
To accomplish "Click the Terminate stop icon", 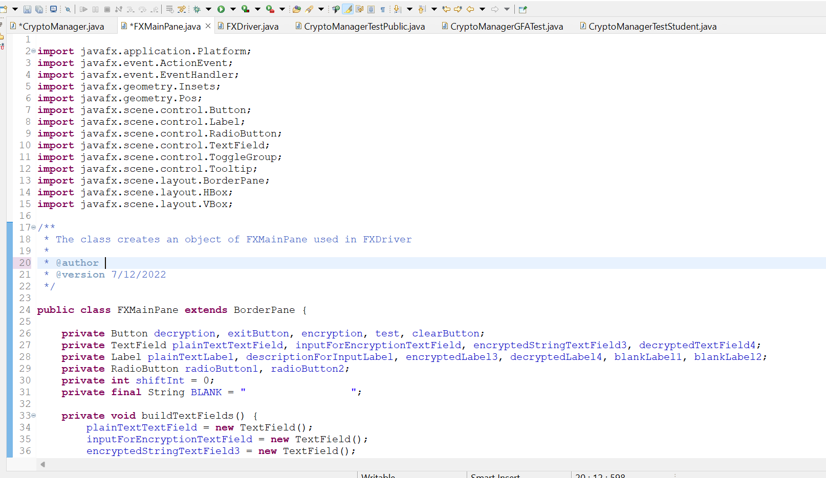I will [107, 9].
